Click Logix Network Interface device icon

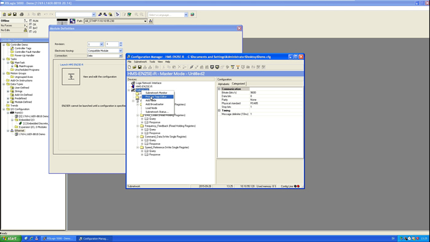[x=133, y=83]
